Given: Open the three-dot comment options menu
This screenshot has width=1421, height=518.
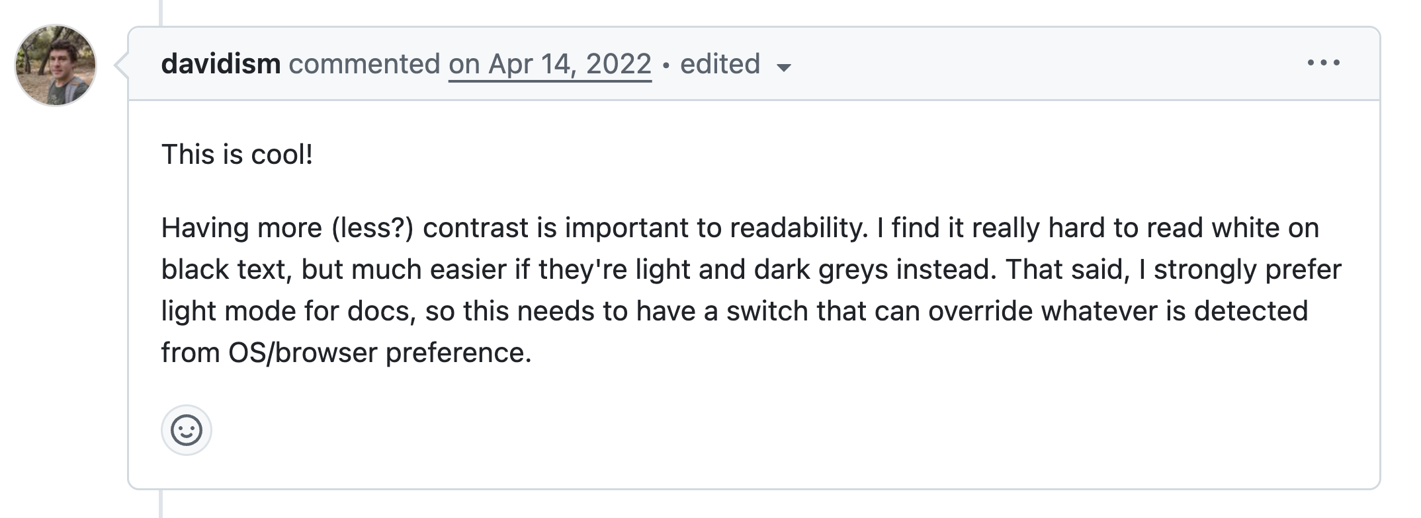Looking at the screenshot, I should pyautogui.click(x=1324, y=63).
